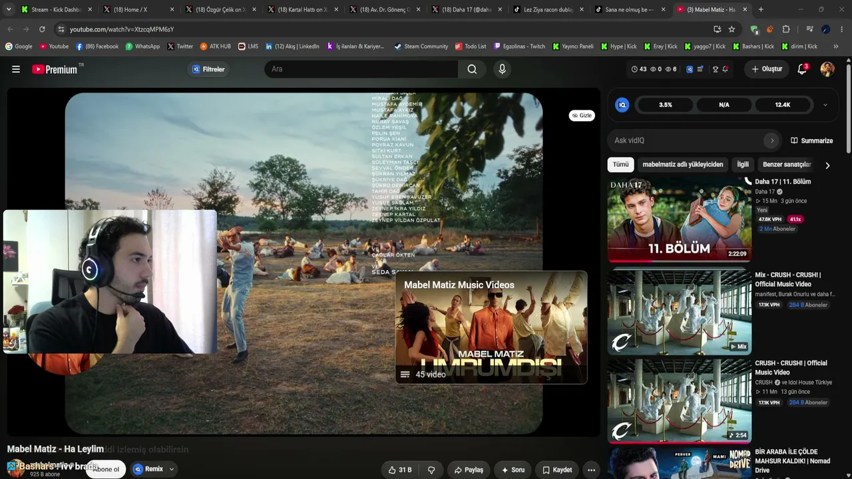The image size is (852, 479).
Task: Open the Chrome three-dot menu
Action: [x=842, y=29]
